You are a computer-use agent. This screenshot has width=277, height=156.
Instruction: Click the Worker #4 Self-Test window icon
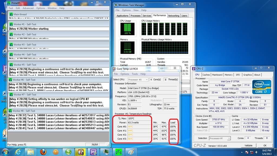[11, 54]
